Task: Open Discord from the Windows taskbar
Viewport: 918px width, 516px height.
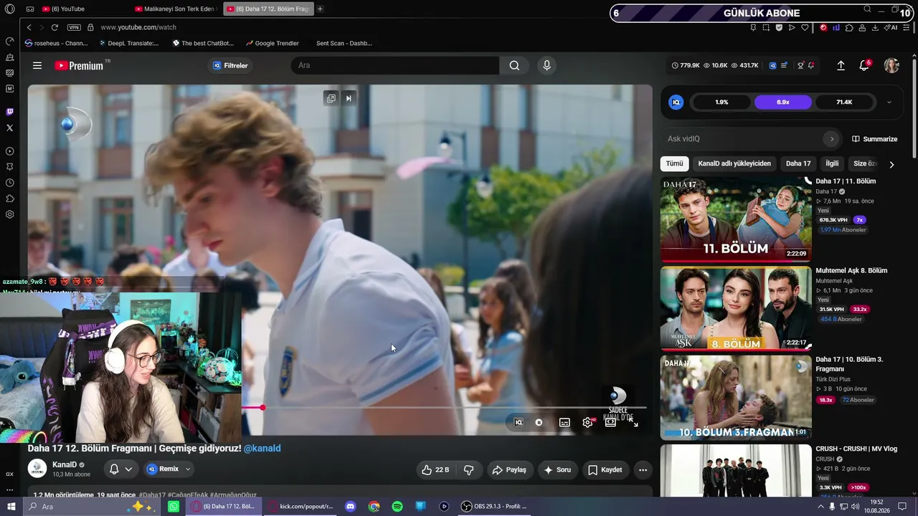Action: pos(351,507)
